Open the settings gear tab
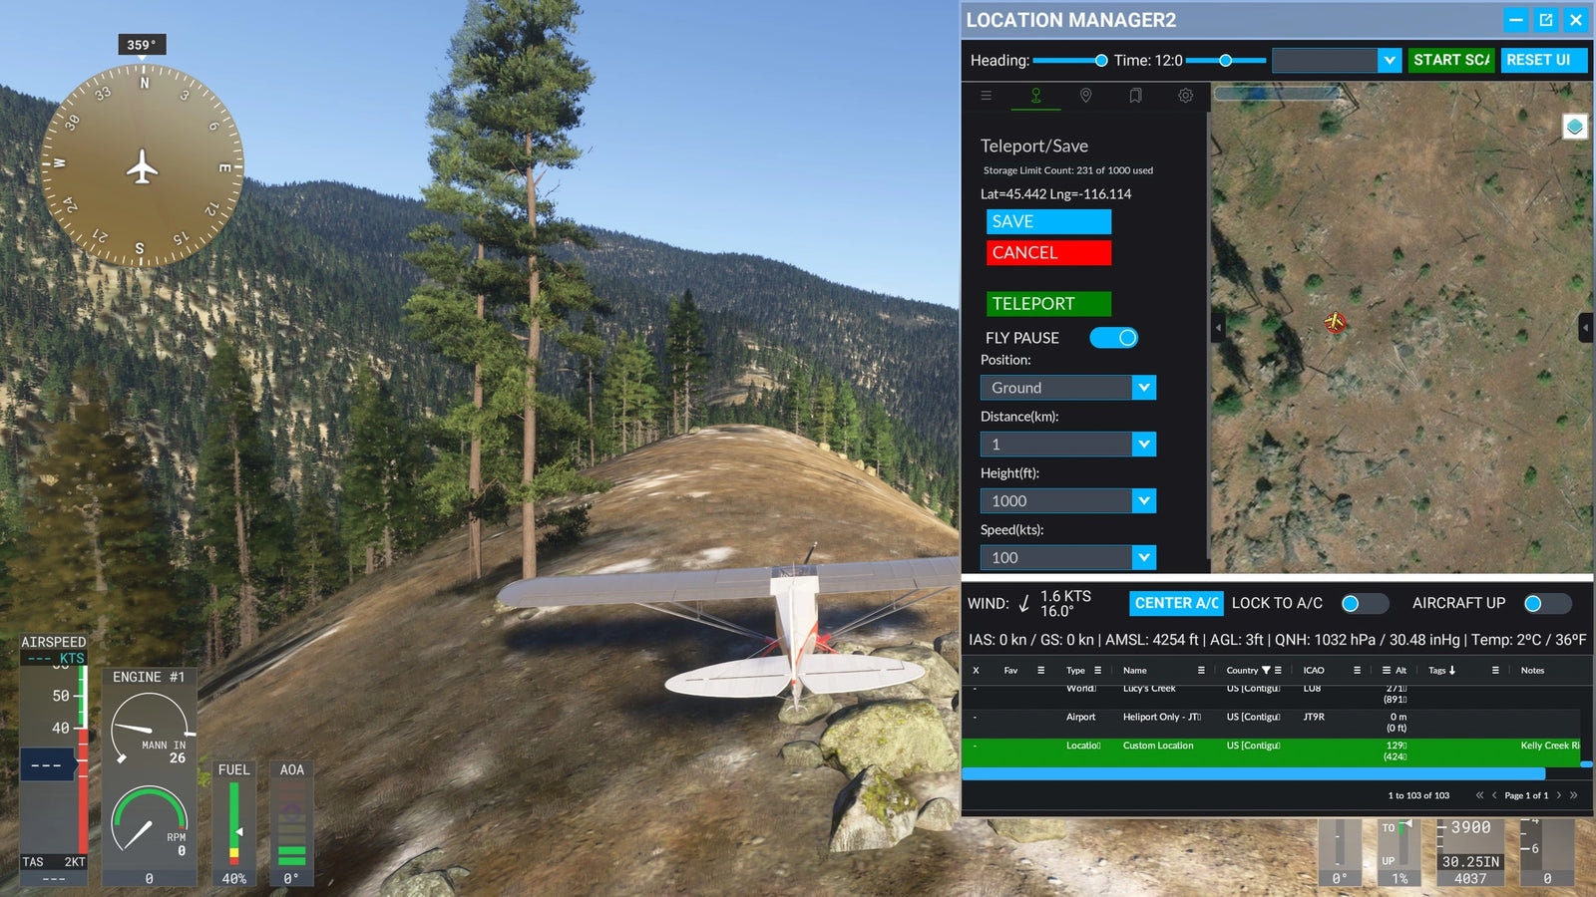This screenshot has height=897, width=1596. click(x=1185, y=96)
